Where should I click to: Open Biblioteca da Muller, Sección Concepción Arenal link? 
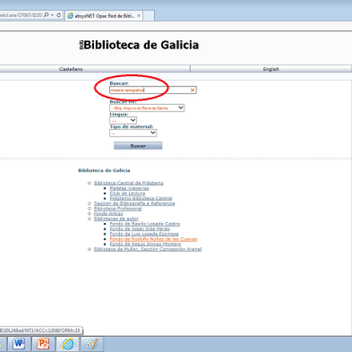click(147, 249)
